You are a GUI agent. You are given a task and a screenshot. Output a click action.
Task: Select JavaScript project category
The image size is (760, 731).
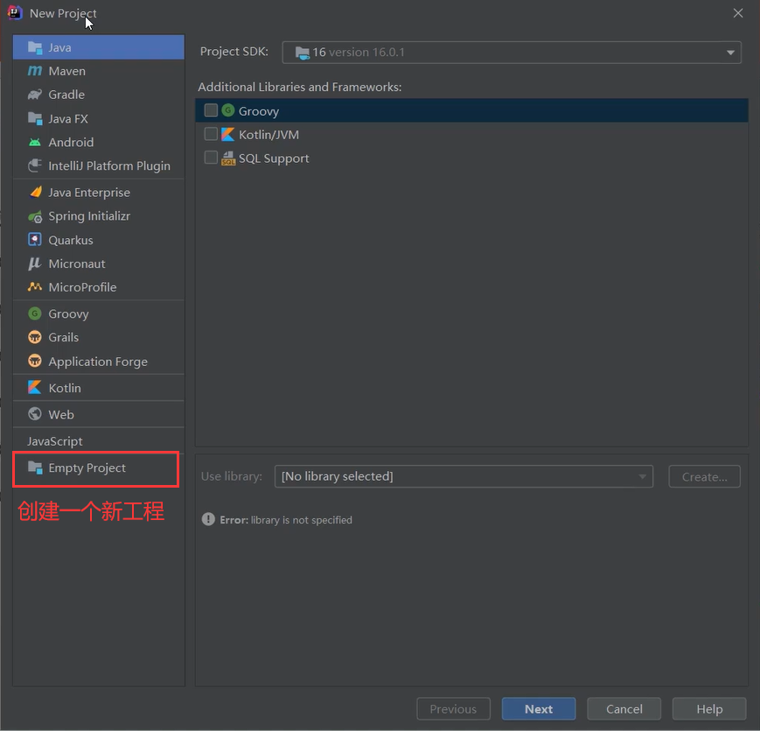point(99,441)
